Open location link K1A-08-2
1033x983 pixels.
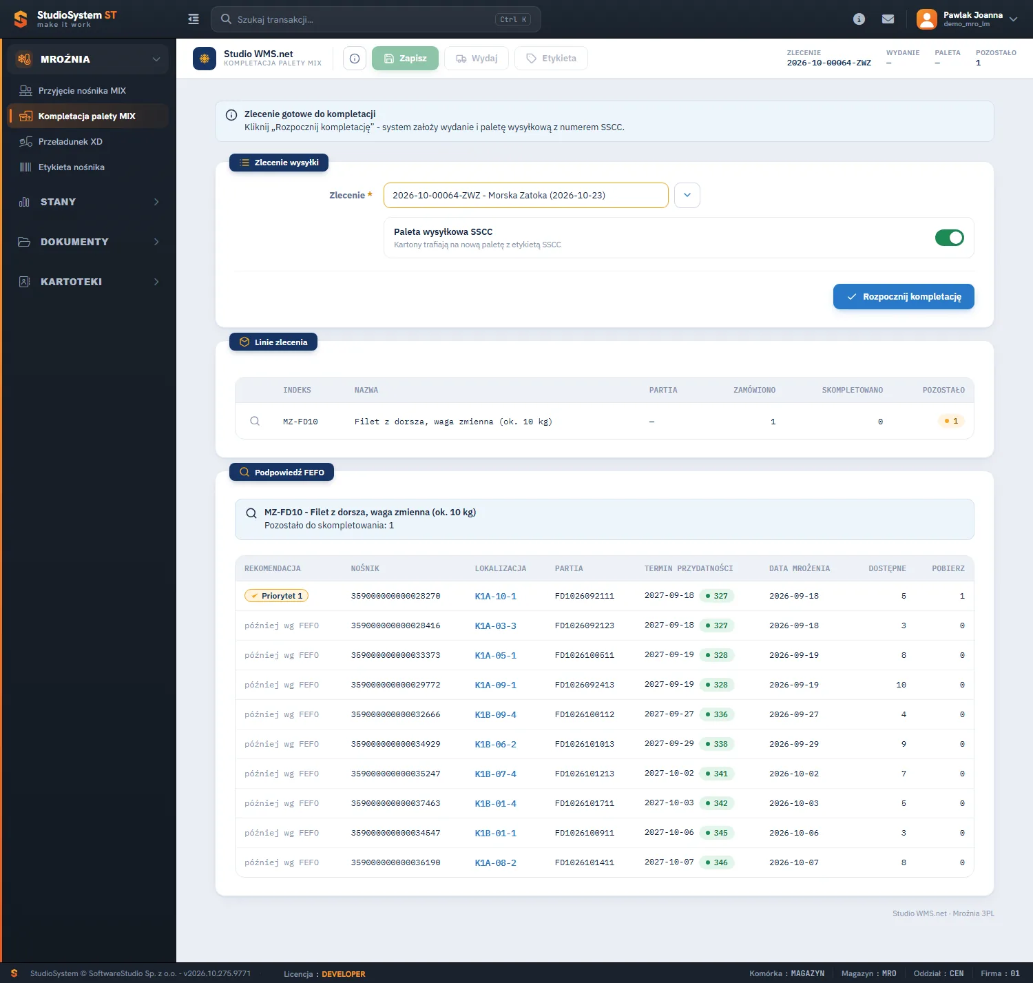tap(496, 863)
